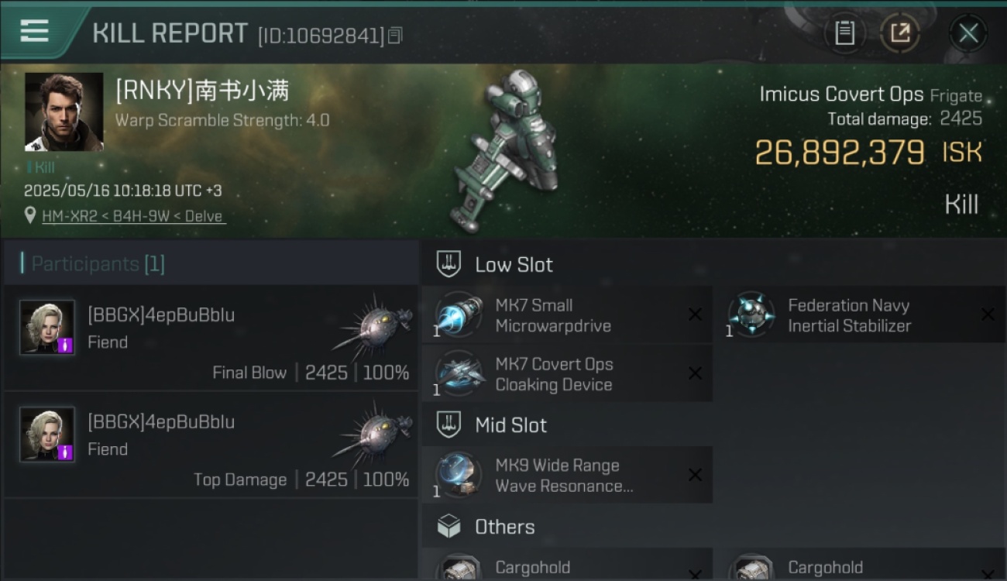Open the first Cargohold item
The width and height of the screenshot is (1007, 581).
(567, 566)
